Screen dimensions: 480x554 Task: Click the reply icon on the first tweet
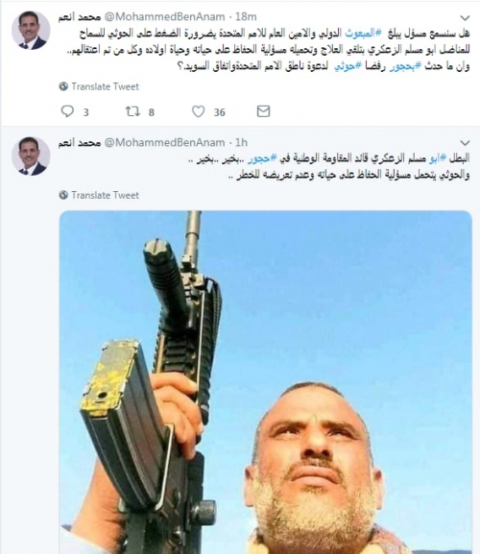pyautogui.click(x=67, y=111)
